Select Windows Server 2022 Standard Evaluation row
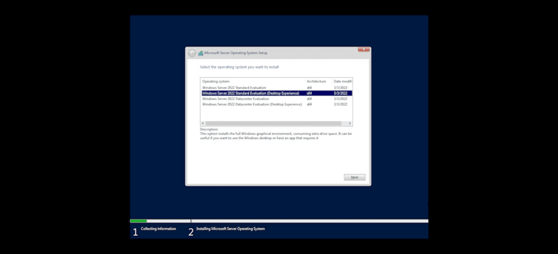The width and height of the screenshot is (558, 254). (x=277, y=88)
